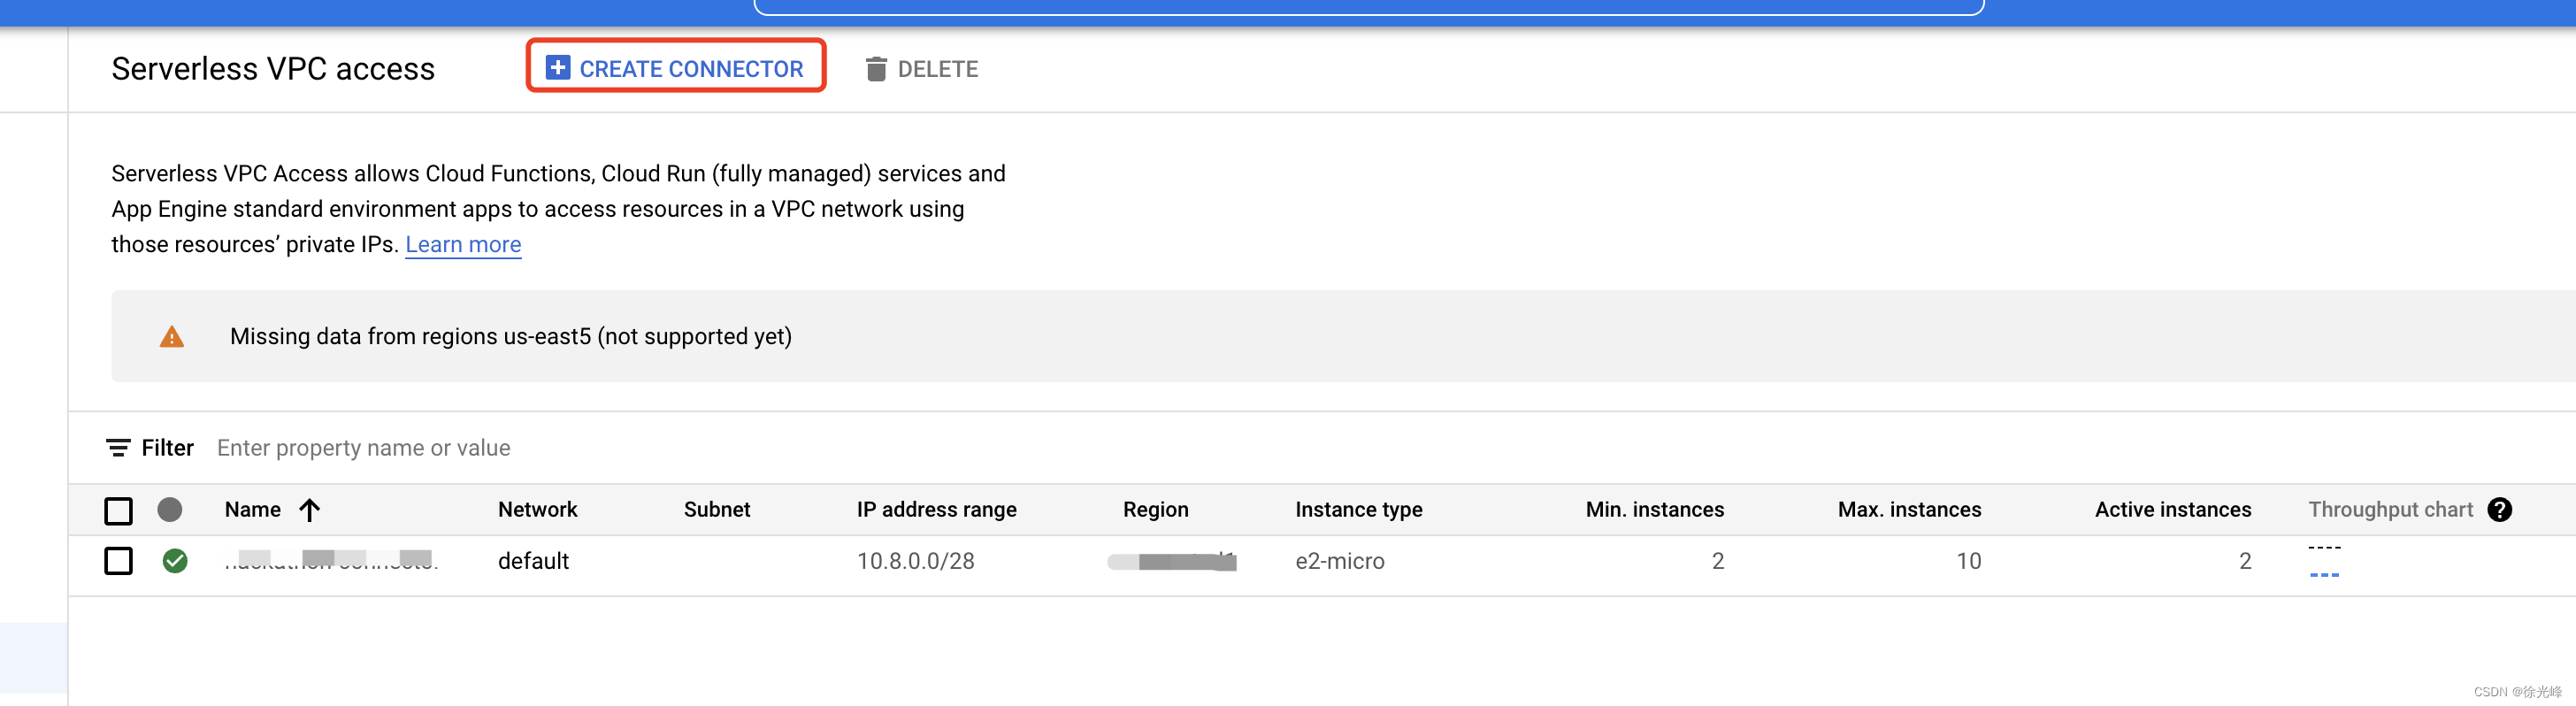The width and height of the screenshot is (2576, 706).
Task: Sort by the IP address range column
Action: pyautogui.click(x=937, y=510)
